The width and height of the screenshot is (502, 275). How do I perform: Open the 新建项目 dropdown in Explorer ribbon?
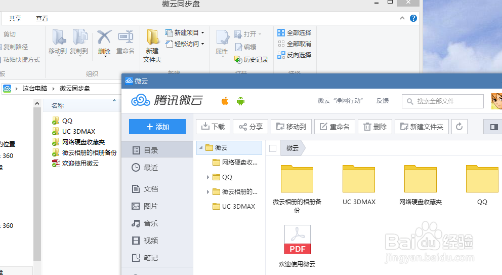click(185, 33)
